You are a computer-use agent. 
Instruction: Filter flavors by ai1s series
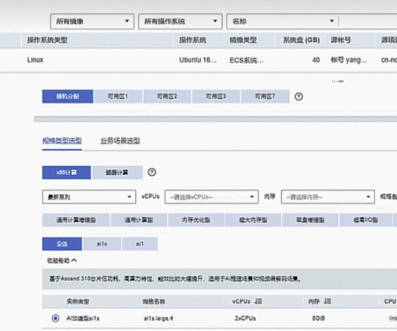[x=102, y=244]
